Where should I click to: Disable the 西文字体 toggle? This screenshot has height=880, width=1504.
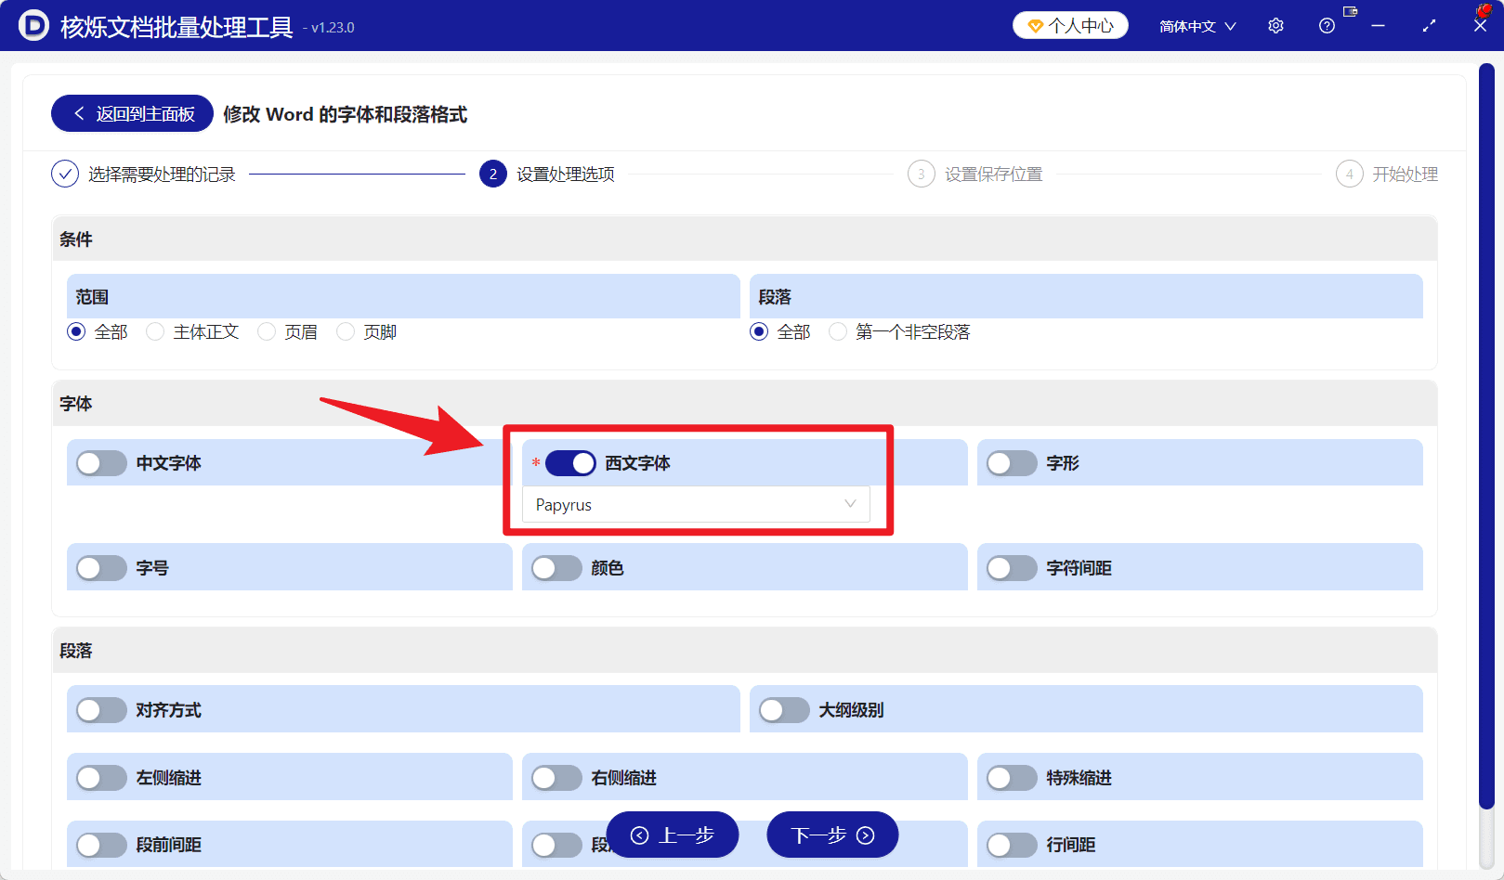[570, 463]
